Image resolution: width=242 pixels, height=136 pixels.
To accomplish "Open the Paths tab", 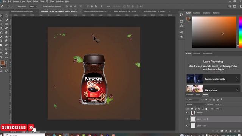I will pyautogui.click(x=198, y=94).
